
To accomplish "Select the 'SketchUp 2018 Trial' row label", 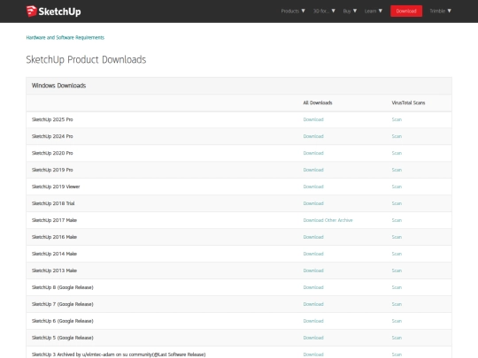I will [x=53, y=203].
